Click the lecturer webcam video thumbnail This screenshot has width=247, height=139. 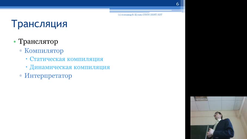(219, 118)
